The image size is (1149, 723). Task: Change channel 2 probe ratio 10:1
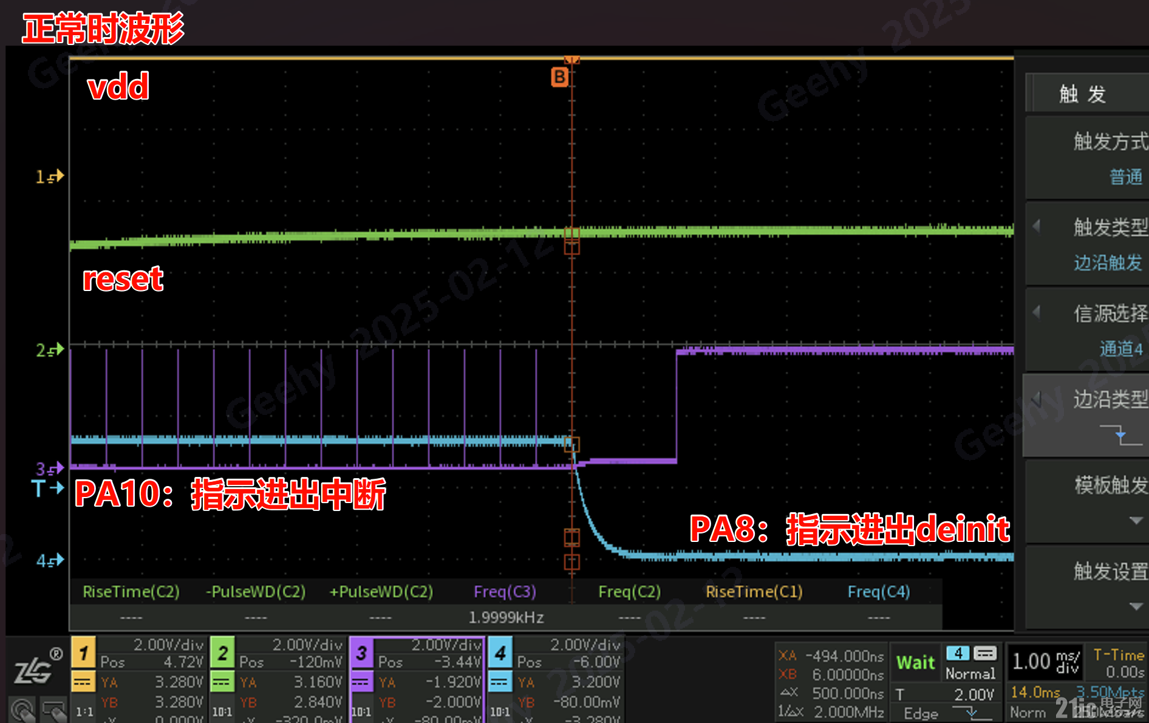[222, 711]
